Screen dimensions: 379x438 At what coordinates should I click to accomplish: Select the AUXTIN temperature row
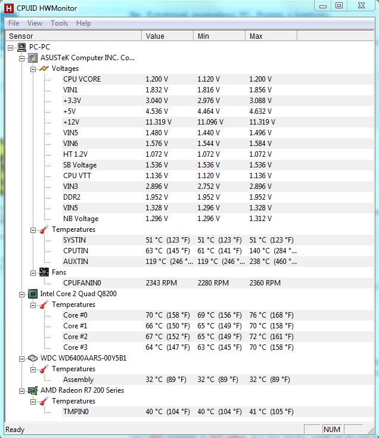click(x=218, y=262)
